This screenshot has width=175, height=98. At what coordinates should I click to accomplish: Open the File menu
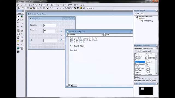coord(18,5)
